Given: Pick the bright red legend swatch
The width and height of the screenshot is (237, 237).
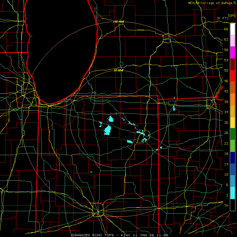Looking at the screenshot, I should (233, 76).
